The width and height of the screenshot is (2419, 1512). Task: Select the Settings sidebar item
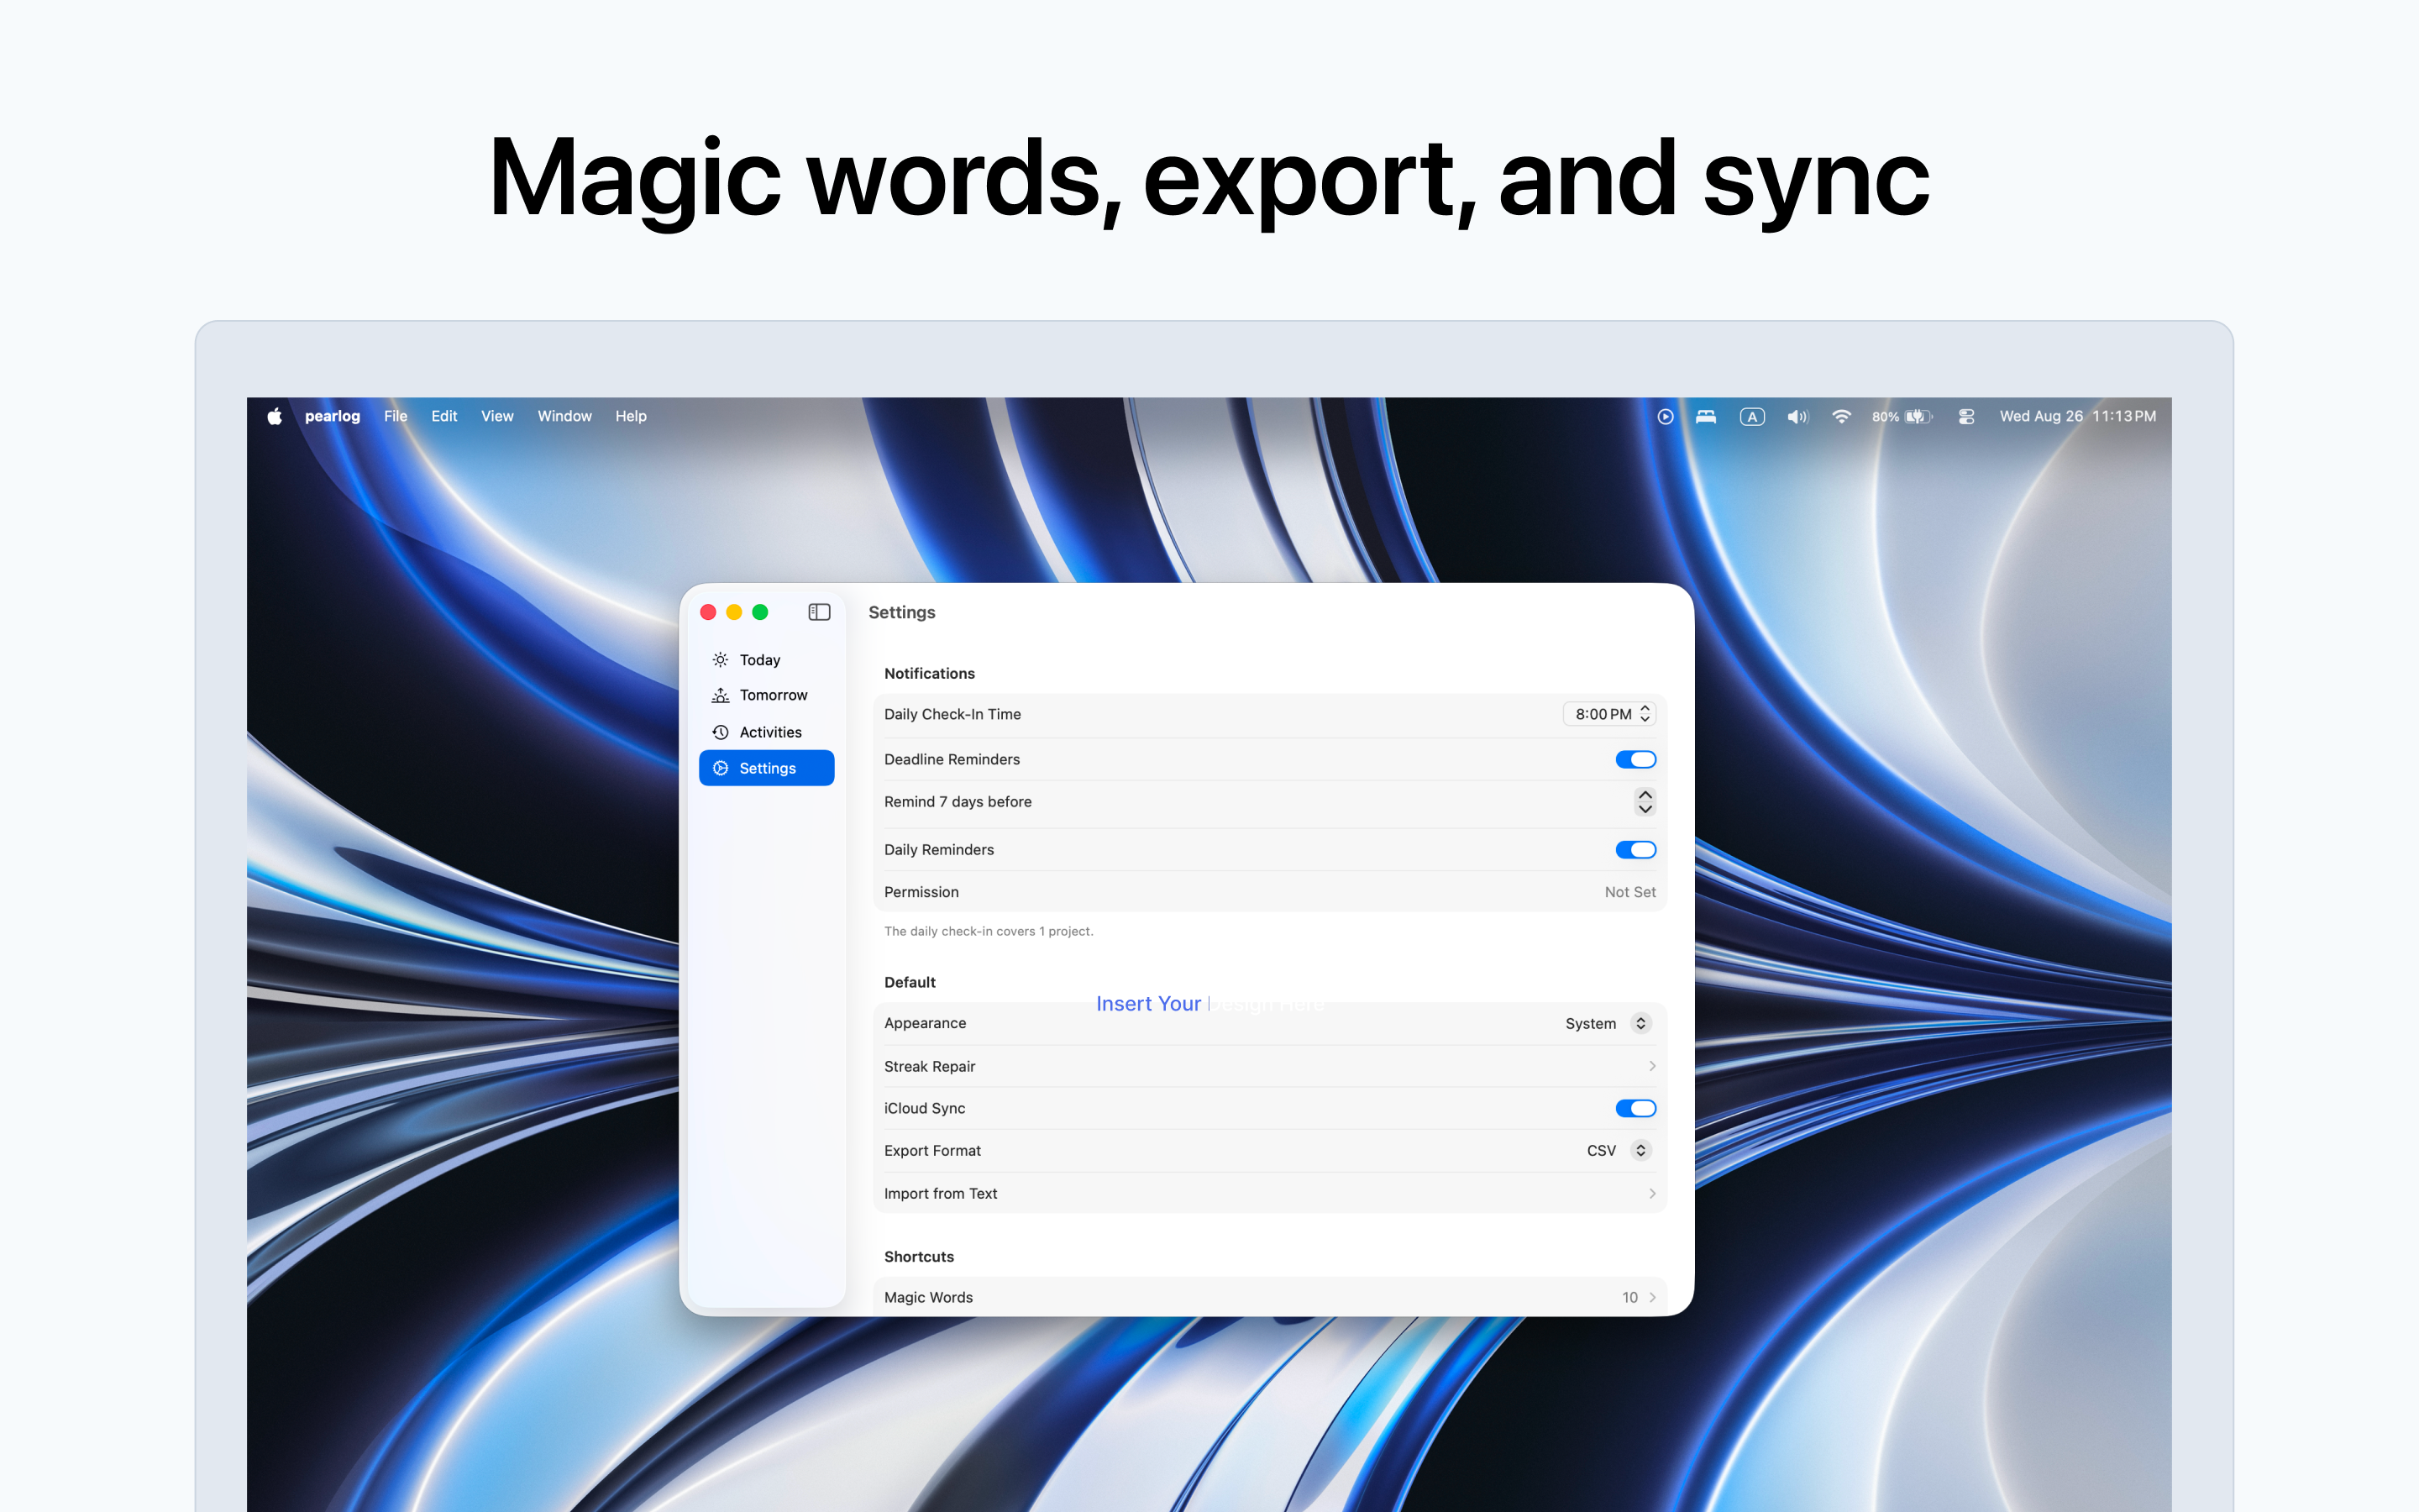(x=767, y=768)
